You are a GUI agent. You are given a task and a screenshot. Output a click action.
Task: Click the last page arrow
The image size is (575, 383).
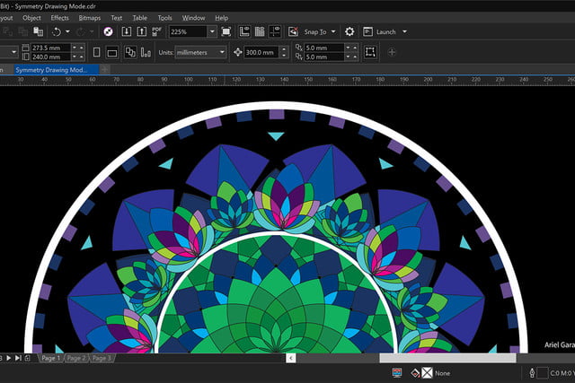click(18, 358)
